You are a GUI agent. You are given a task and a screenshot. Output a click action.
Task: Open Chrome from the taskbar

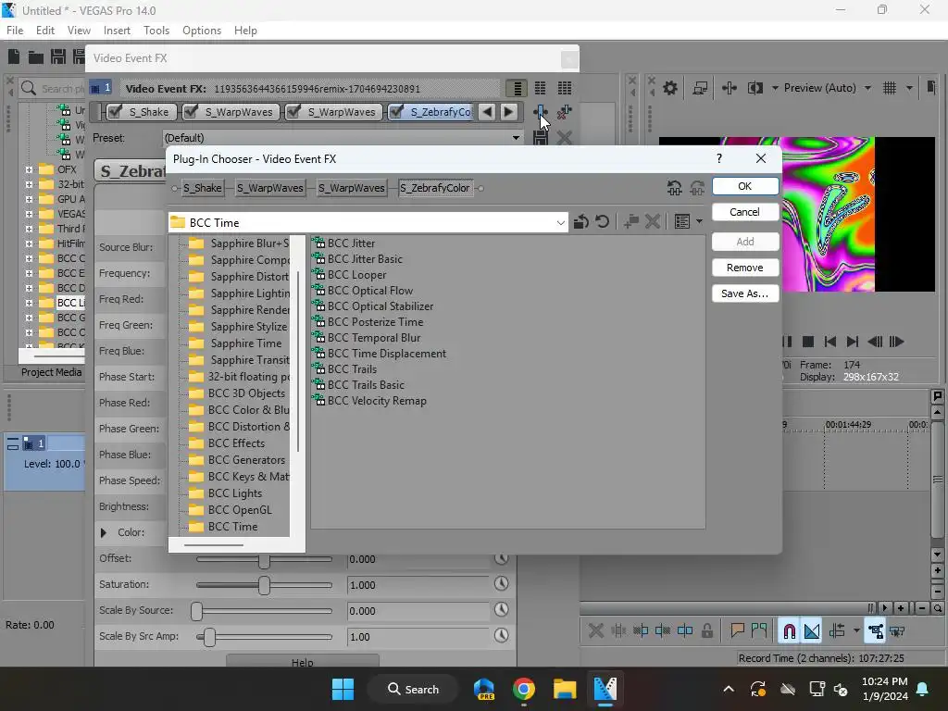[x=524, y=689]
